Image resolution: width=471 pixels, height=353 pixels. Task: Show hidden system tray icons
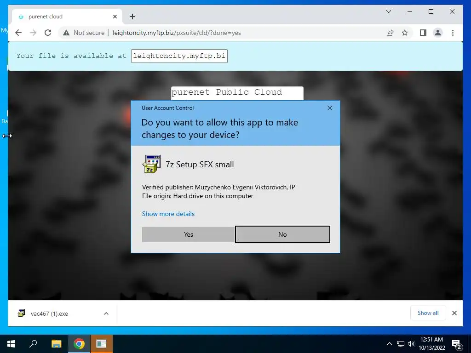pyautogui.click(x=389, y=344)
